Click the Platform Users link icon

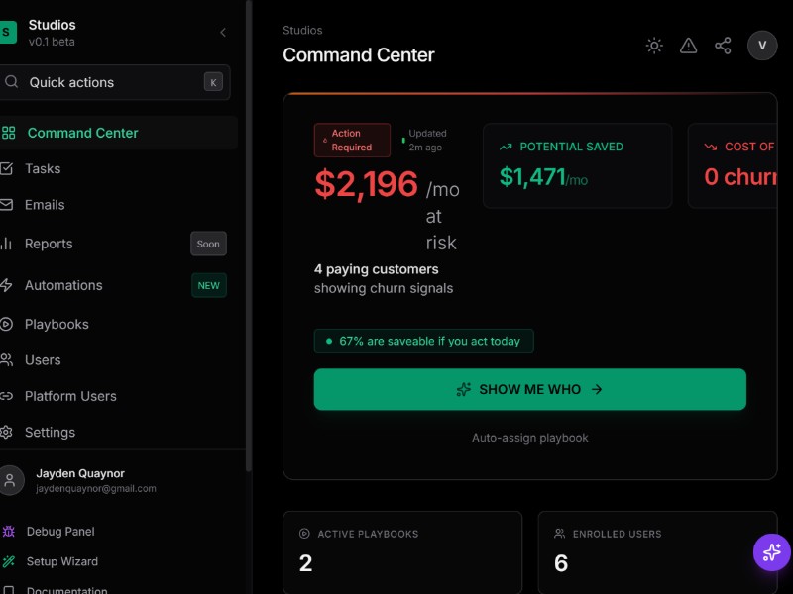click(x=6, y=396)
